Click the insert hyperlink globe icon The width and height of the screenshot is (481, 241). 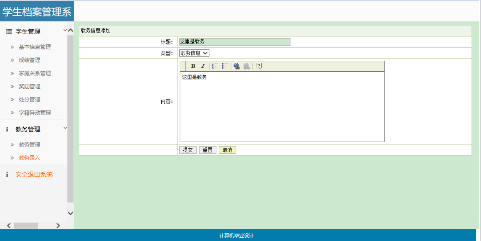click(237, 66)
